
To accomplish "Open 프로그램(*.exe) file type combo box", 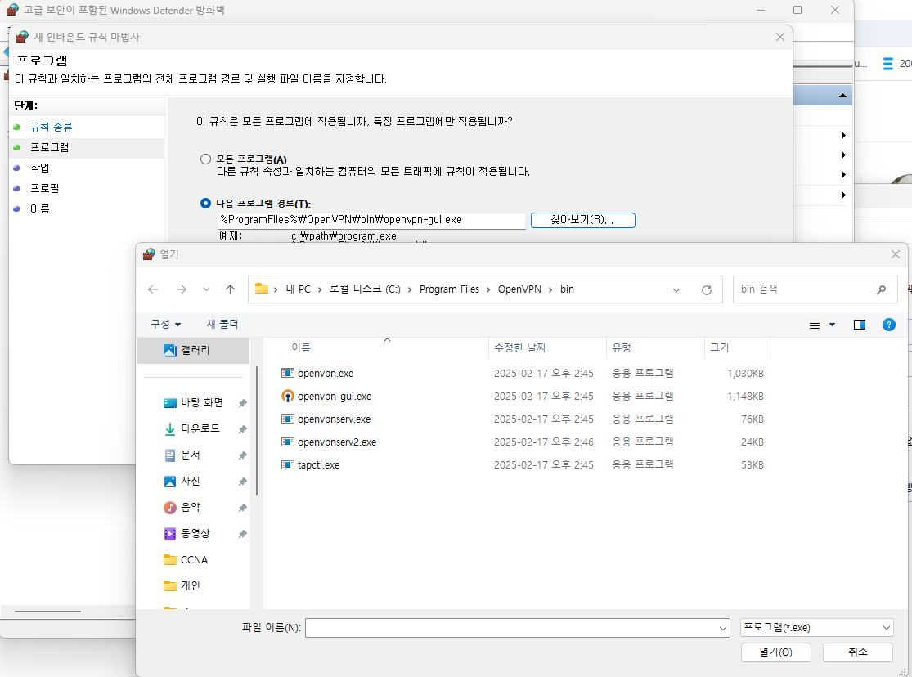I will click(x=816, y=628).
